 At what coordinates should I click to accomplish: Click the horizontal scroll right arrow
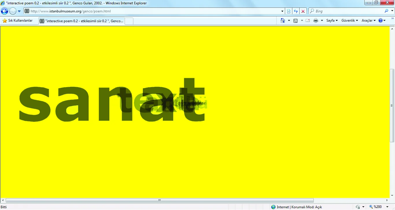click(x=387, y=200)
